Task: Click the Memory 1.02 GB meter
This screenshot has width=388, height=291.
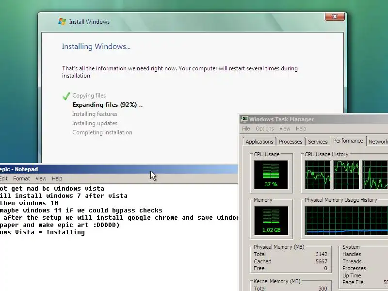Action: click(271, 220)
